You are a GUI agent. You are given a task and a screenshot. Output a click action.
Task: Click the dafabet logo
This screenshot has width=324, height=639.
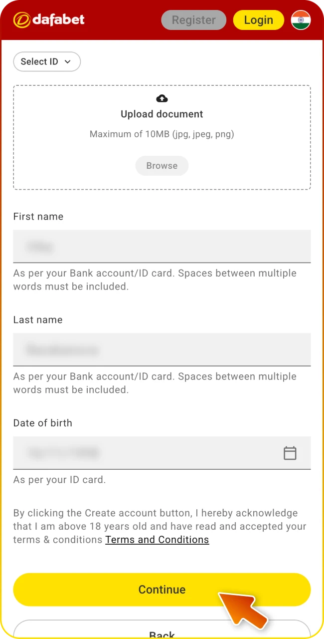point(48,20)
